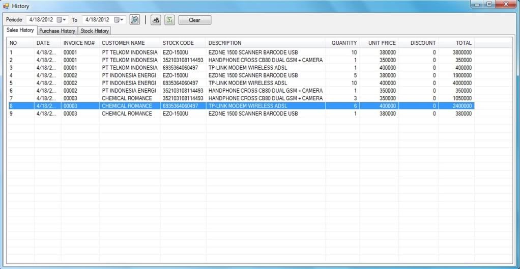This screenshot has width=520, height=269.
Task: Sort by the STOCK CODE column header
Action: (x=183, y=43)
